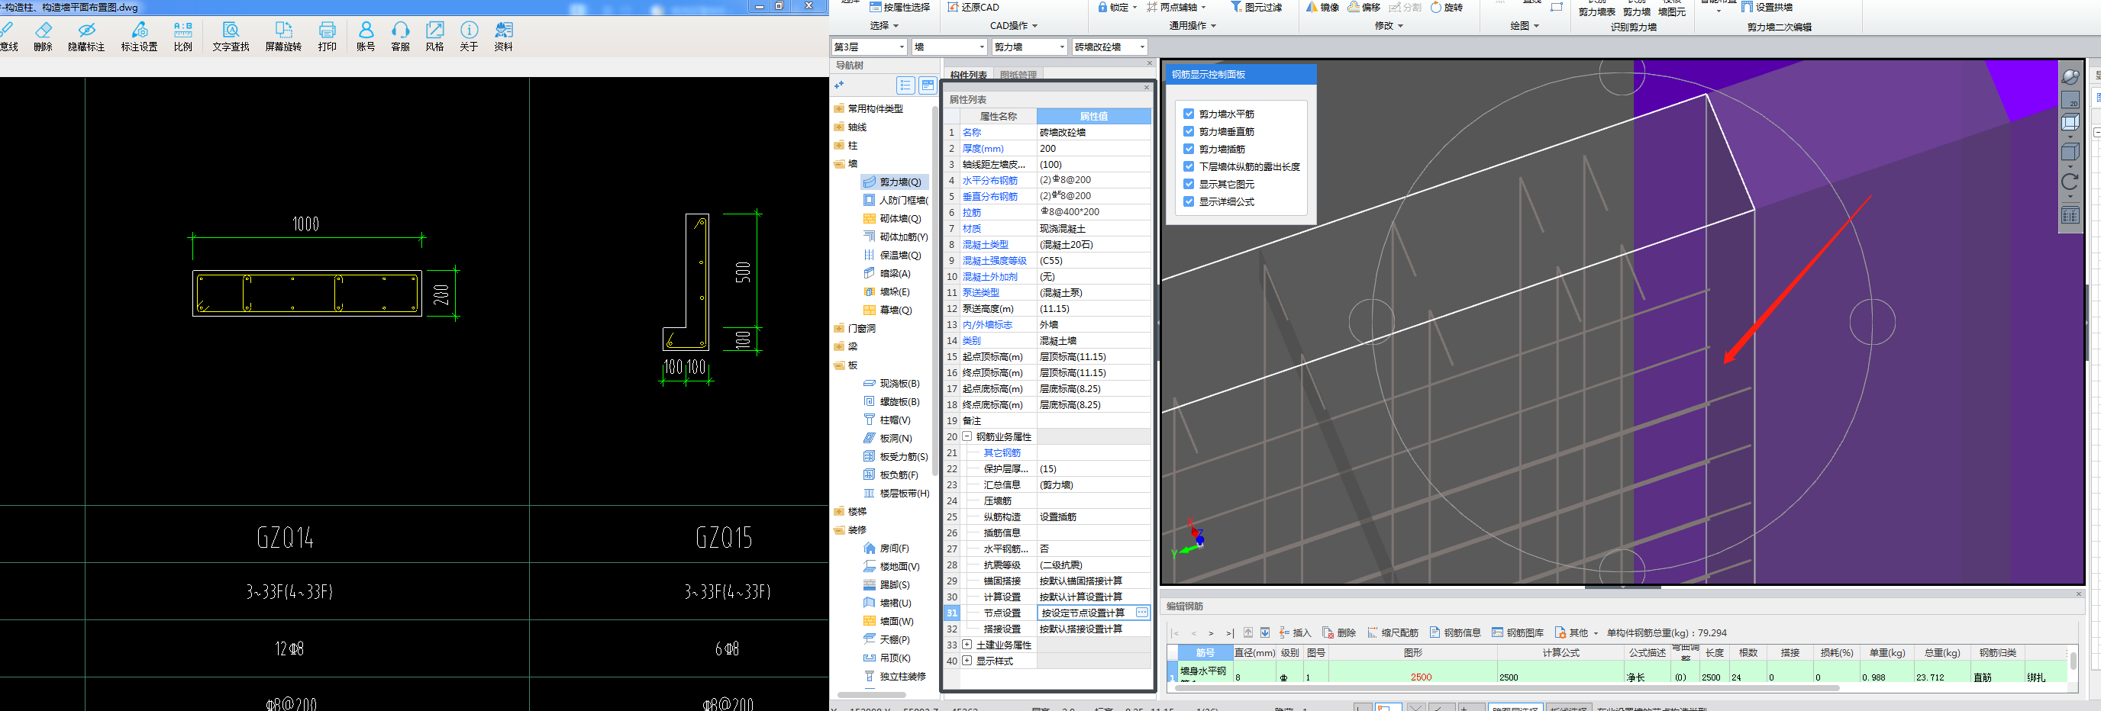The image size is (2101, 711).
Task: Open 钢筋信息 (rebar info) in the rebar edit toolbar
Action: coord(1455,632)
